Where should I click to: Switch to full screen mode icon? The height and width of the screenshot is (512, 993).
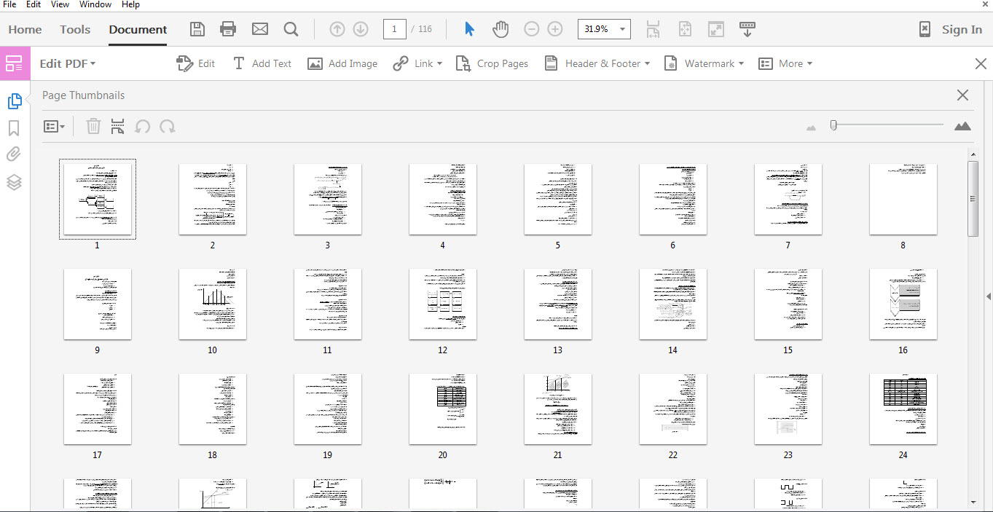point(716,29)
